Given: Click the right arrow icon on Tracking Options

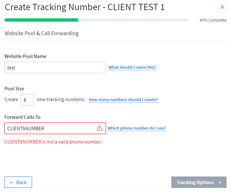Looking at the screenshot, I should 219,182.
